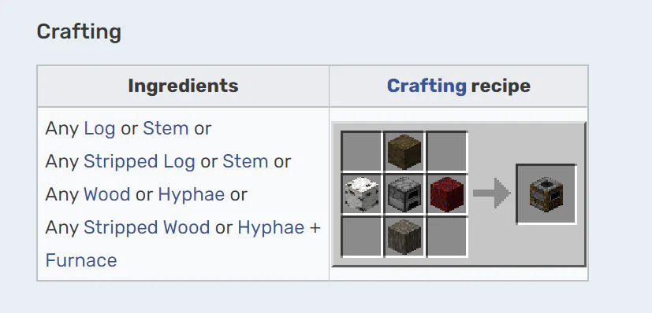This screenshot has height=313, width=652.
Task: Click the empty top-left crafting slot
Action: (361, 152)
